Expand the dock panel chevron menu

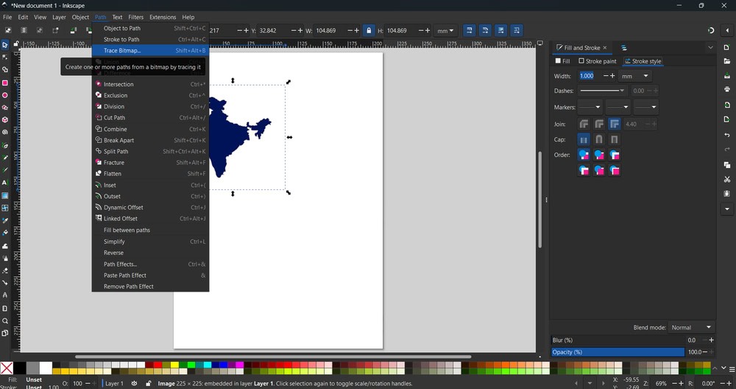[710, 48]
